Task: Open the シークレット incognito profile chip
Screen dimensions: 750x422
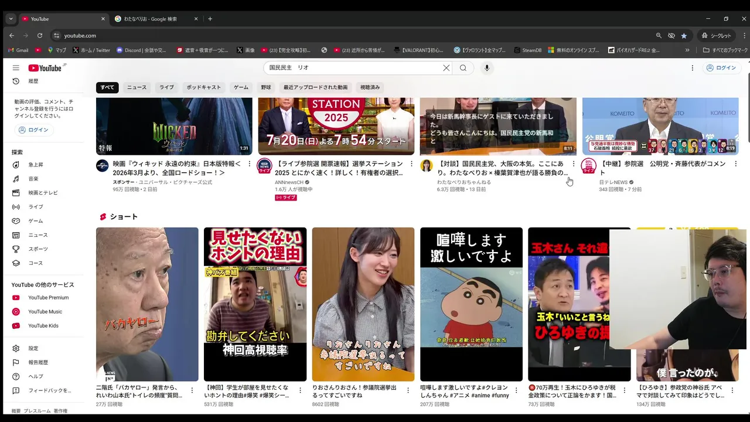Action: click(x=717, y=36)
